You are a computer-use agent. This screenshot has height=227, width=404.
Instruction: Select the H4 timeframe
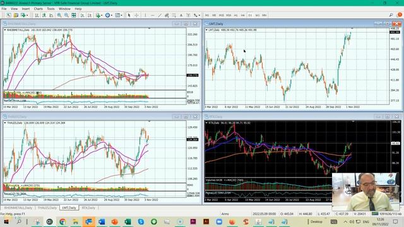point(242,15)
